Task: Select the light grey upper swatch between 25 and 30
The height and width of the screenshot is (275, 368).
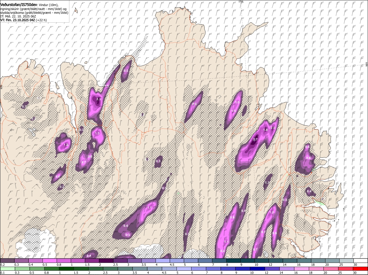Action: 346,261
